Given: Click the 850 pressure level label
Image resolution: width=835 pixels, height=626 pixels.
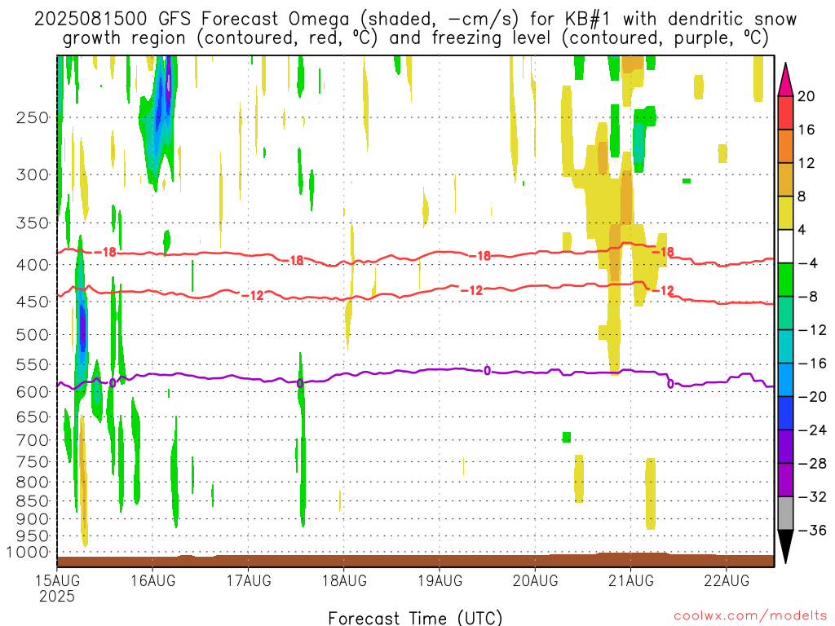Looking at the screenshot, I should [x=33, y=501].
